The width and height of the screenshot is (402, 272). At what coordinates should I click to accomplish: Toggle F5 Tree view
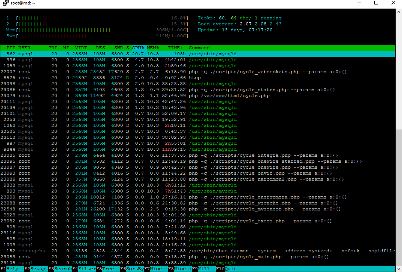[x=108, y=269]
